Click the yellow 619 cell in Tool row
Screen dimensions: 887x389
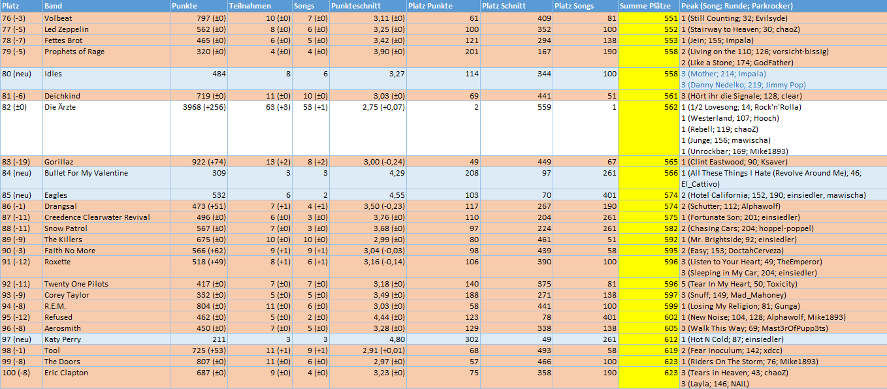[648, 350]
